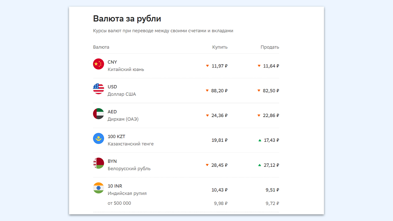Viewport: 393px width, 221px height.
Task: Click the Продать column header
Action: (x=270, y=47)
